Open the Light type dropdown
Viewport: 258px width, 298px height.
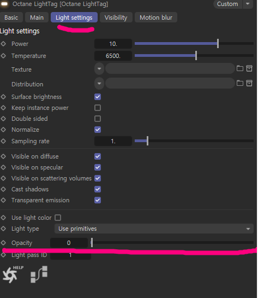(154, 229)
